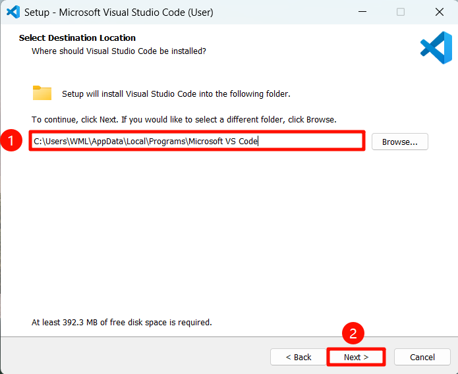Screen dimensions: 458x374
Task: Close the Setup window
Action: pos(439,12)
